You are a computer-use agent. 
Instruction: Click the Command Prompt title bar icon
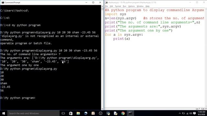[x=3, y=3]
